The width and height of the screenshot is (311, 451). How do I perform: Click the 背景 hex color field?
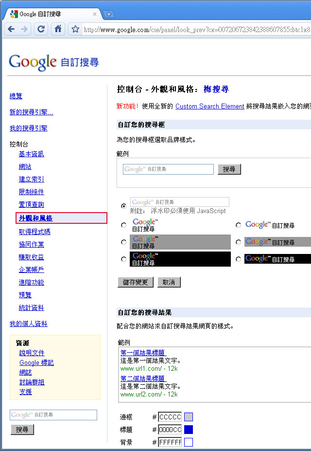(170, 442)
